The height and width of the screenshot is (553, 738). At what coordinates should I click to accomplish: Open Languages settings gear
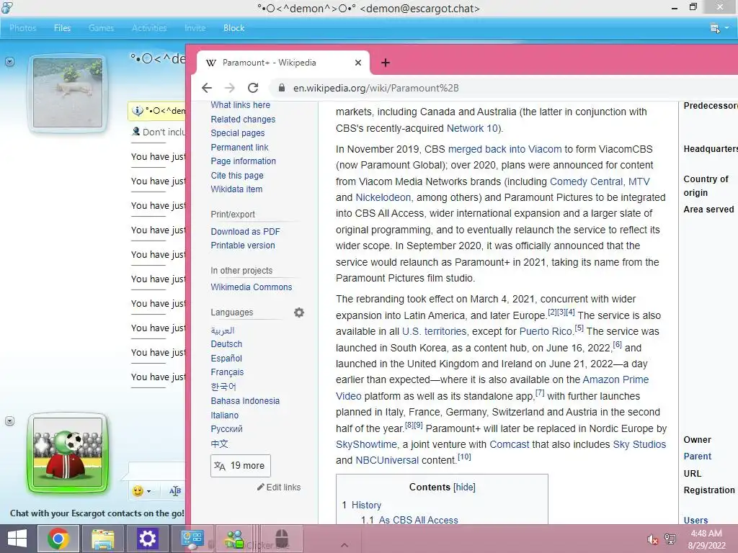coord(299,313)
